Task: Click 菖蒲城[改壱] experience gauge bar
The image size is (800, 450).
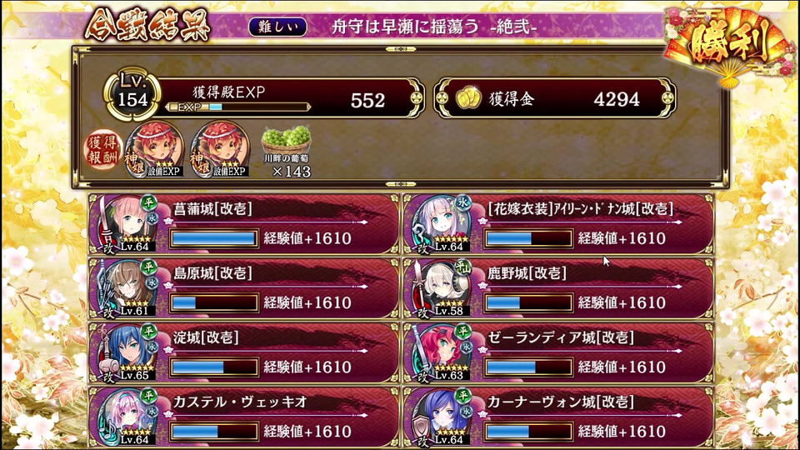Action: [x=214, y=238]
